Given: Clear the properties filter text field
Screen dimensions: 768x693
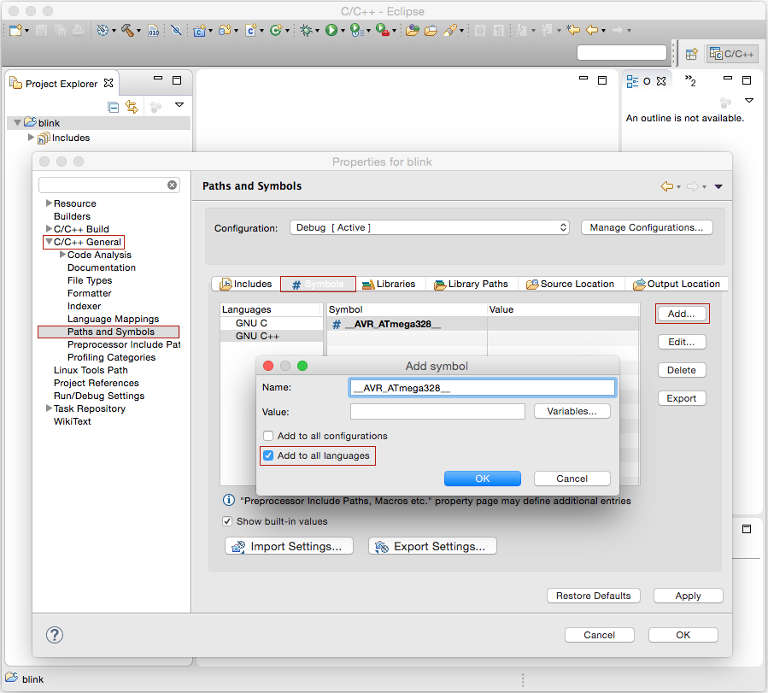Looking at the screenshot, I should click(172, 185).
